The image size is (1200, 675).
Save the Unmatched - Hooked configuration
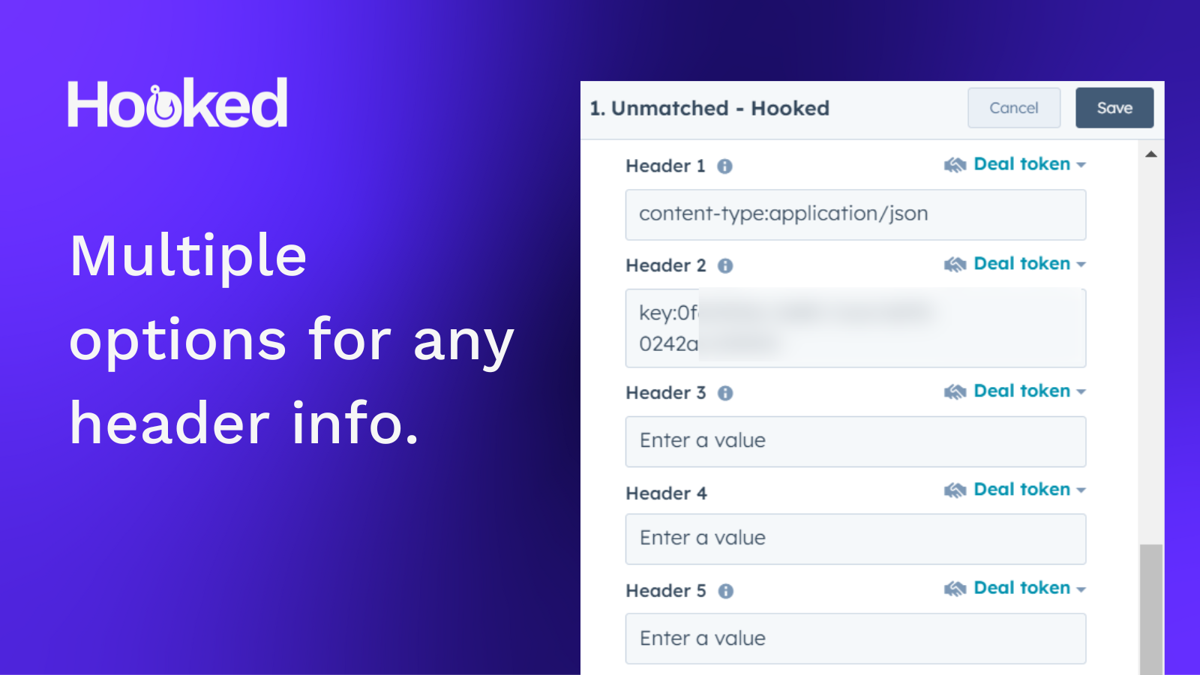[x=1114, y=107]
